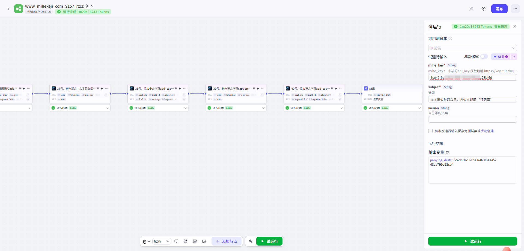
Task: Open the 测试集 dropdown
Action: click(x=472, y=48)
